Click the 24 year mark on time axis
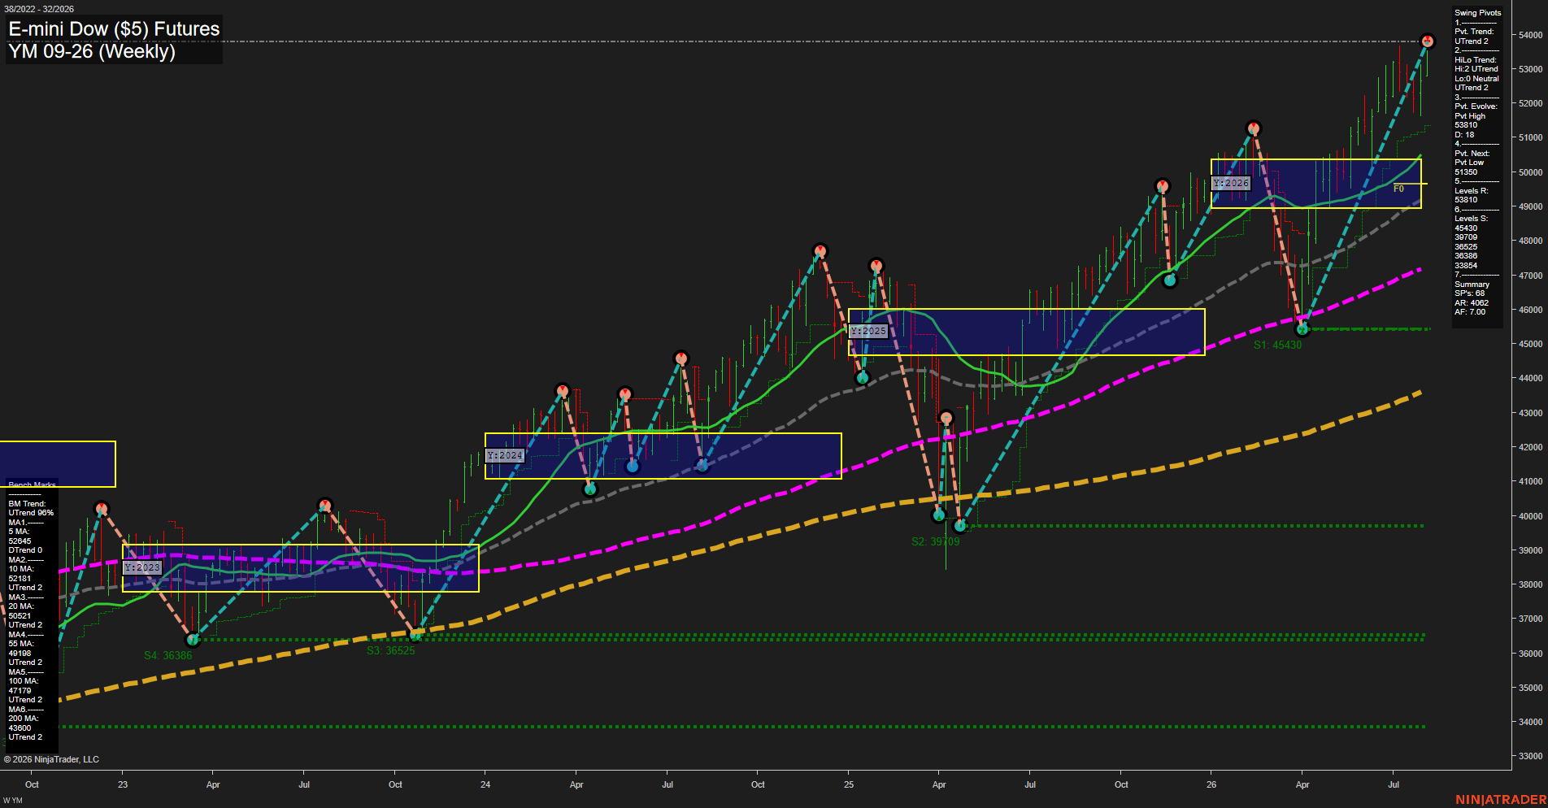This screenshot has width=1548, height=808. click(485, 784)
